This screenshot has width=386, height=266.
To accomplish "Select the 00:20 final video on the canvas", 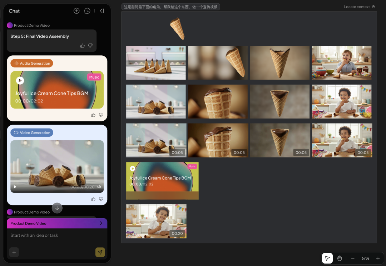I will pyautogui.click(x=156, y=221).
